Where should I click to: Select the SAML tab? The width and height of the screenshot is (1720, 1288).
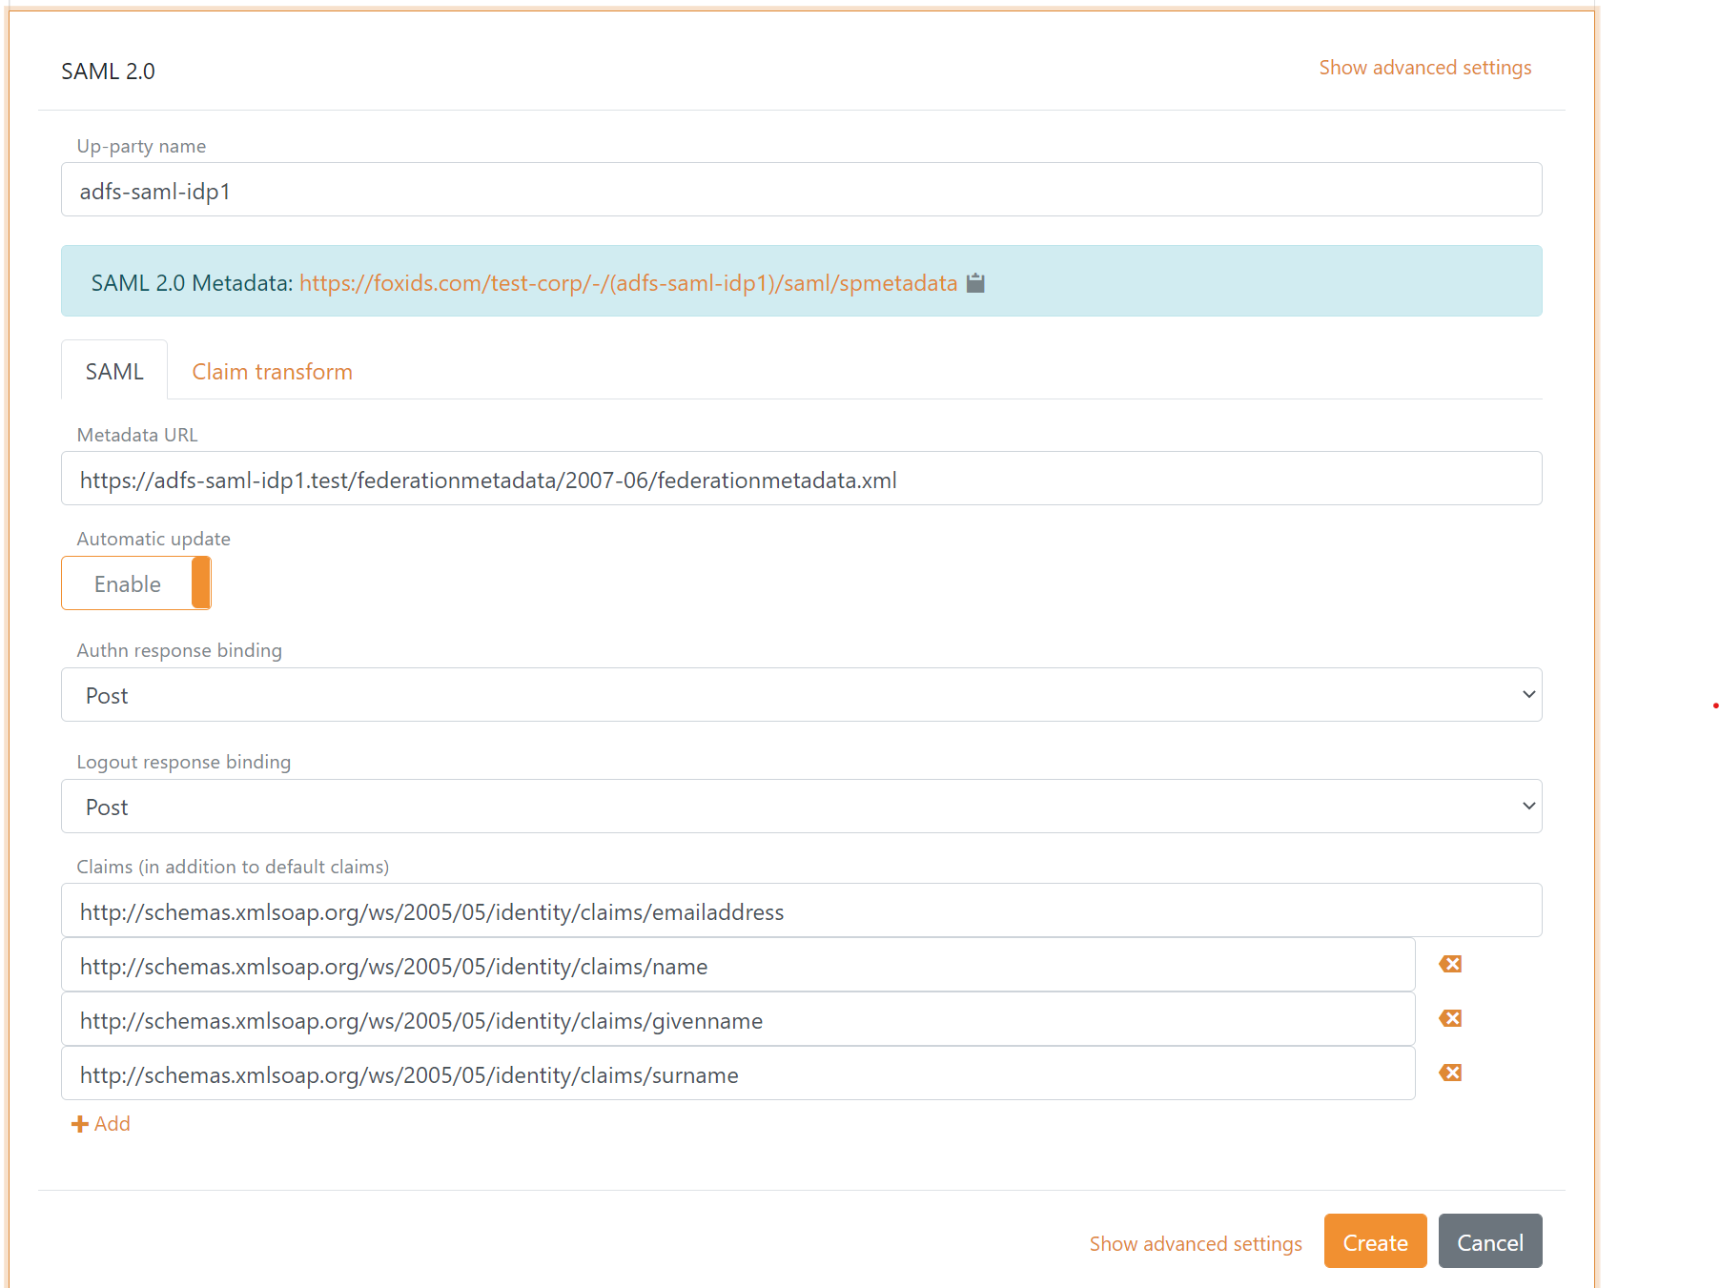click(x=113, y=370)
